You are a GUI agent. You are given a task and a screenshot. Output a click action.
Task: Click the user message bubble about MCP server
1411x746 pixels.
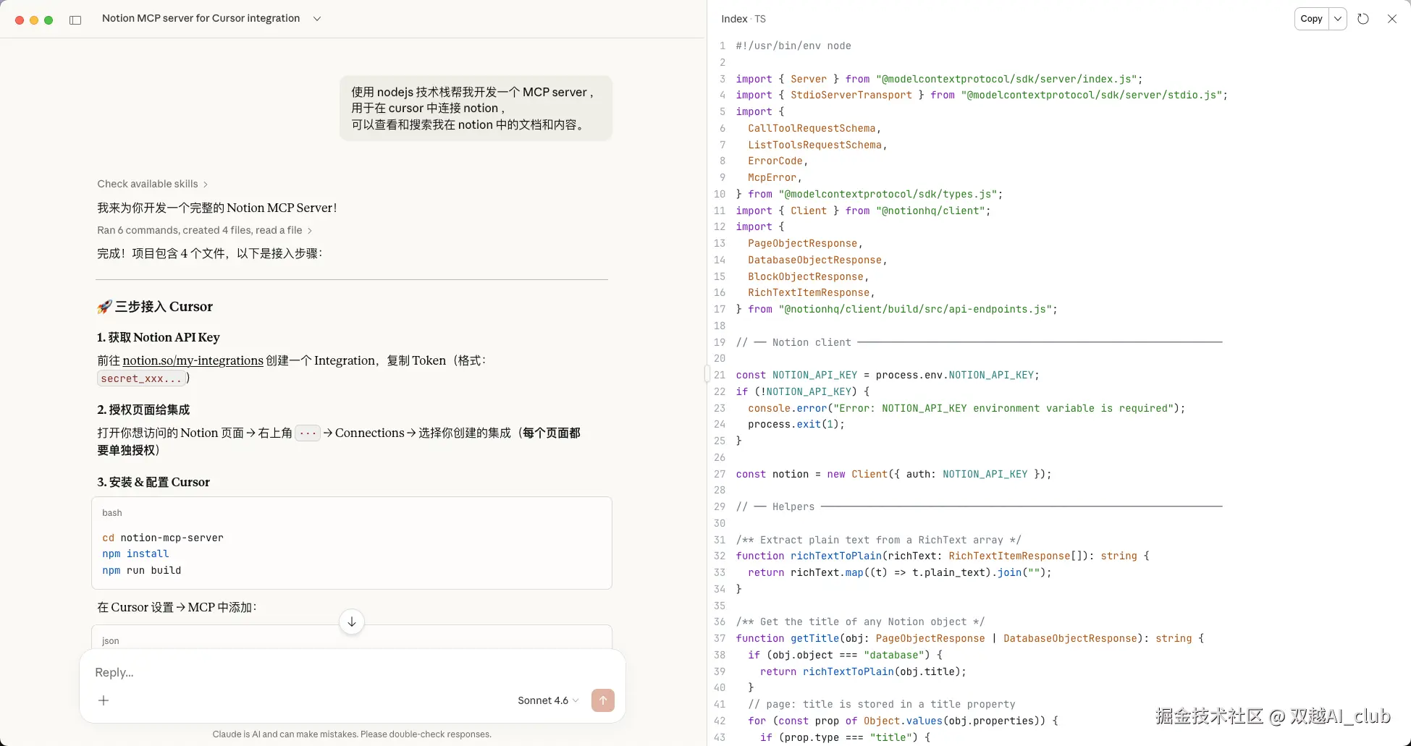click(x=476, y=109)
